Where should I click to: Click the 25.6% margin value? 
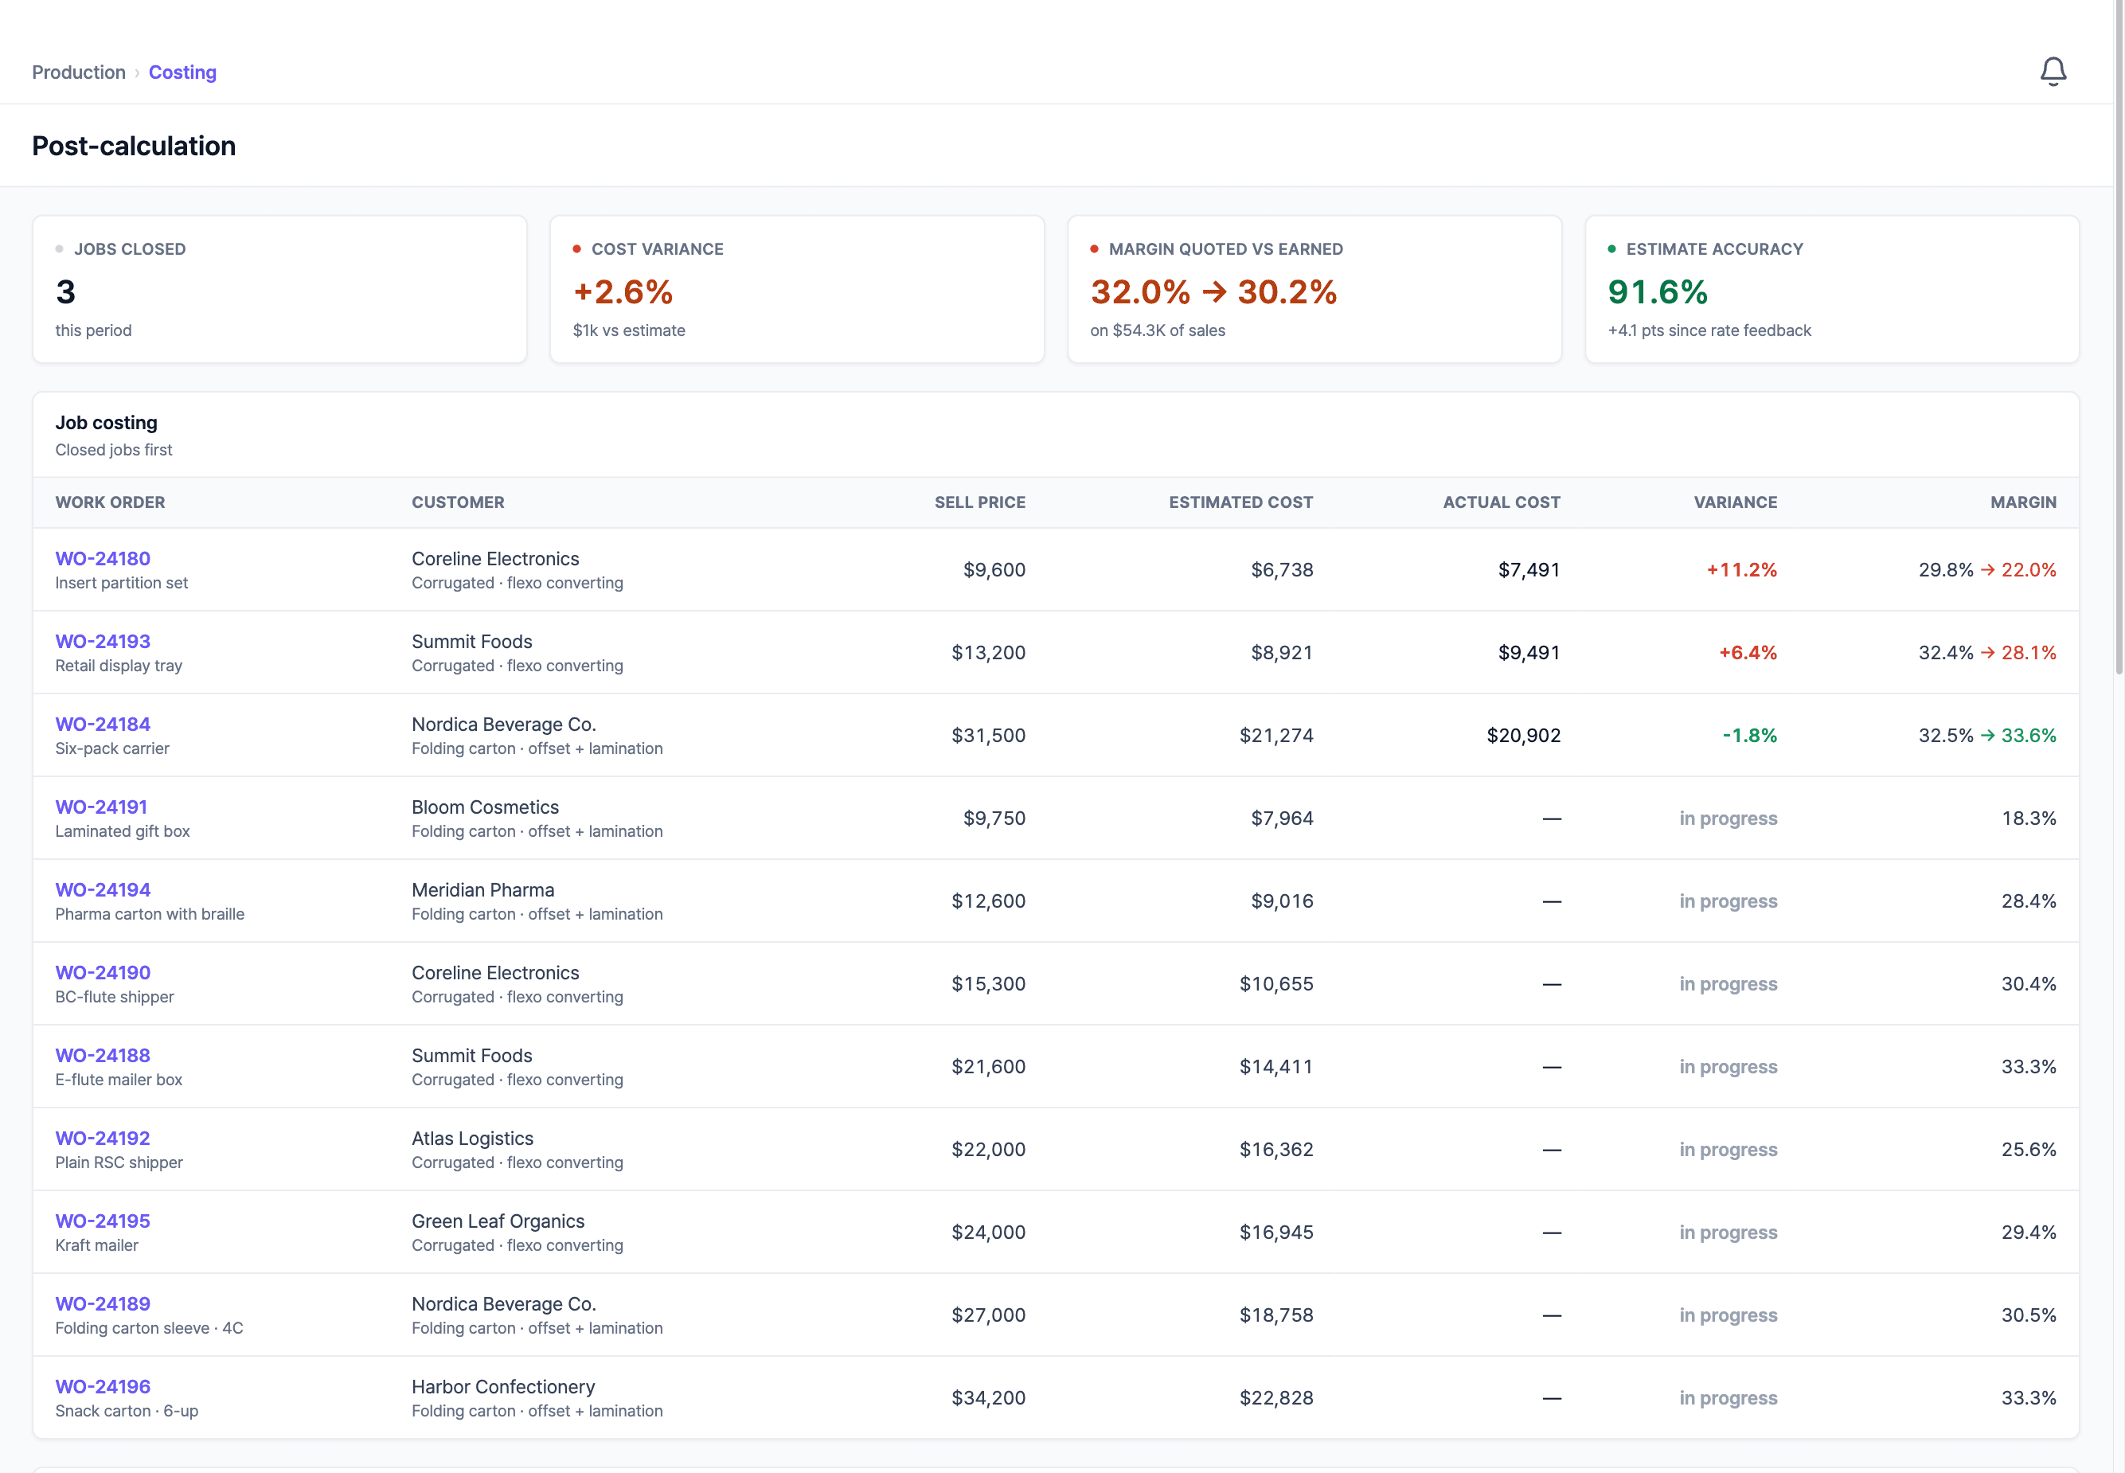click(x=2028, y=1149)
